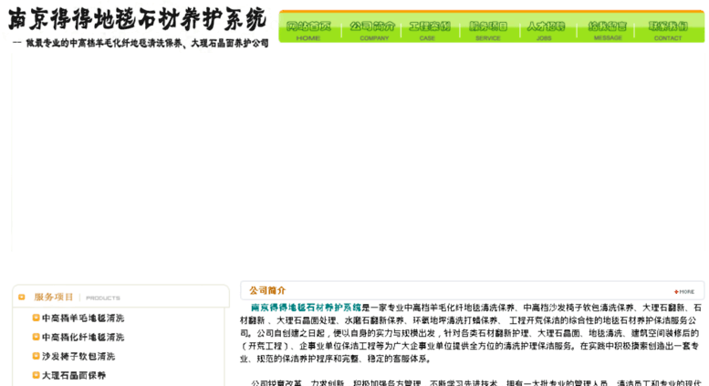Click the 南京得得地毯石材养护系统 logo title
Image resolution: width=709 pixels, height=386 pixels.
click(x=137, y=19)
